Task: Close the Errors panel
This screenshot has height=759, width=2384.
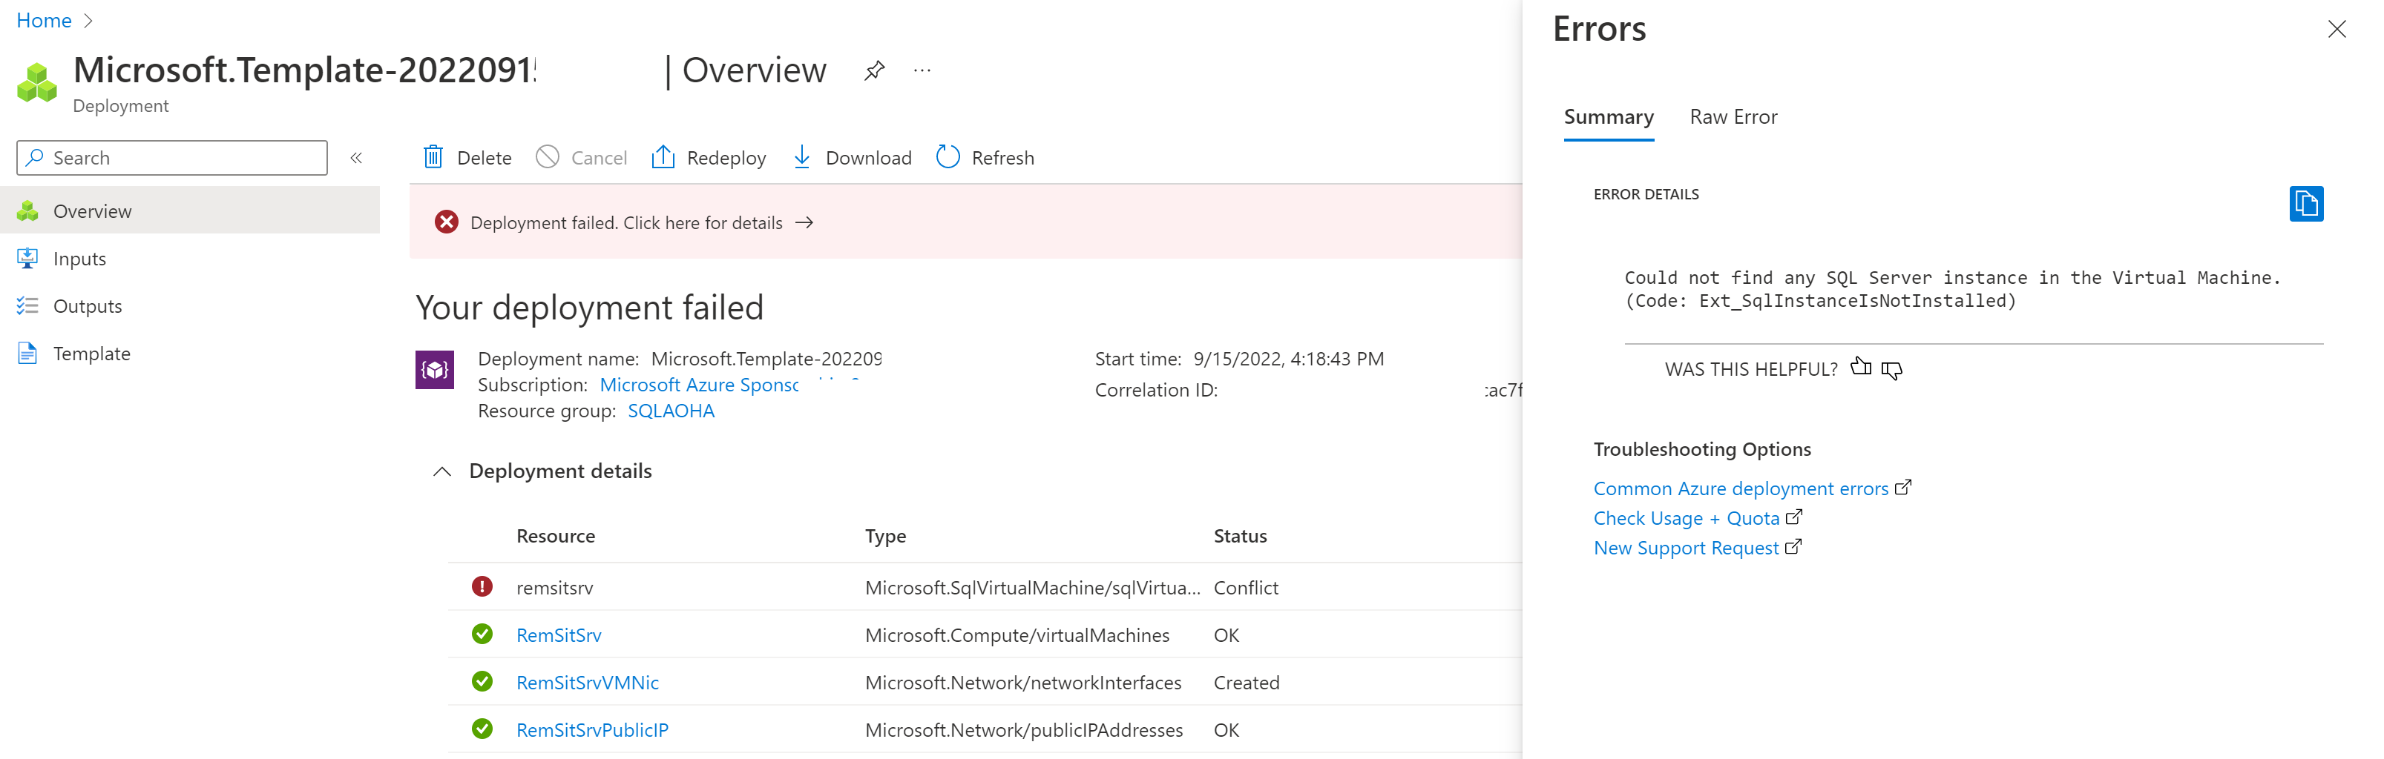Action: tap(2336, 30)
